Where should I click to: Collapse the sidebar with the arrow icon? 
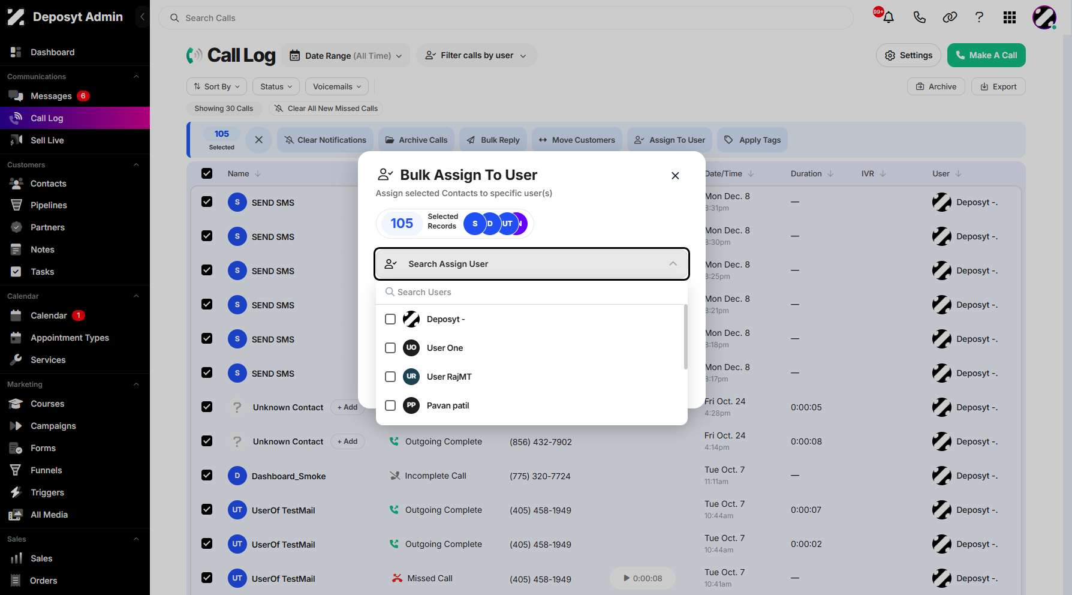[142, 17]
